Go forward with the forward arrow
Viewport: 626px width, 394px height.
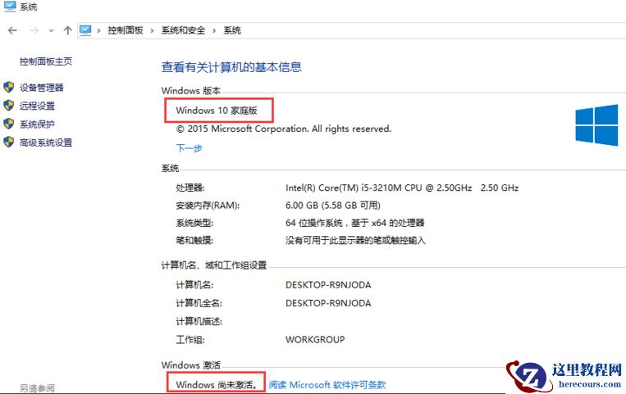click(34, 30)
